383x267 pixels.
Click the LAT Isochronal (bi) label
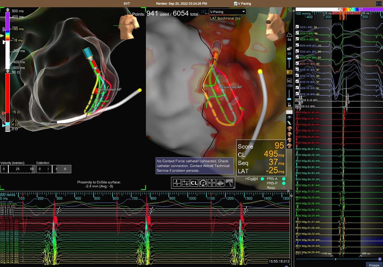225,18
